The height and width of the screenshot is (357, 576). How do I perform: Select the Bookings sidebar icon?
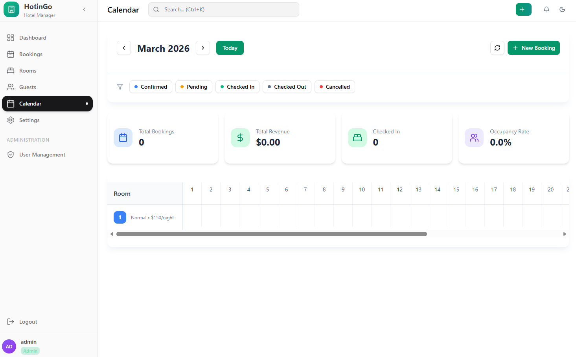pos(31,54)
